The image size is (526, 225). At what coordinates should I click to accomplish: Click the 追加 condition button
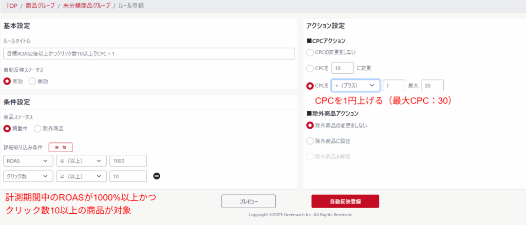point(61,147)
